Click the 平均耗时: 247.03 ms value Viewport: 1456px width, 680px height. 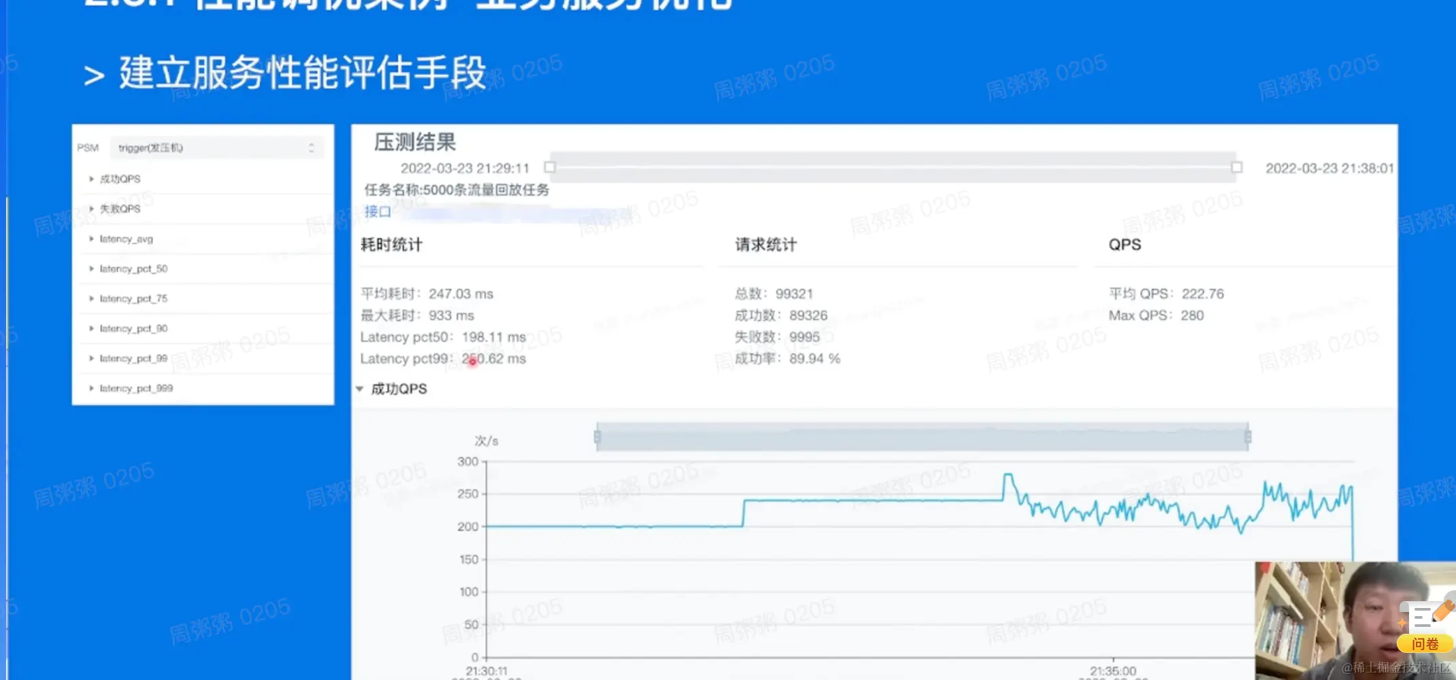click(427, 294)
